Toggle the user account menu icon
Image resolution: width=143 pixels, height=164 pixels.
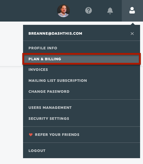(x=132, y=10)
